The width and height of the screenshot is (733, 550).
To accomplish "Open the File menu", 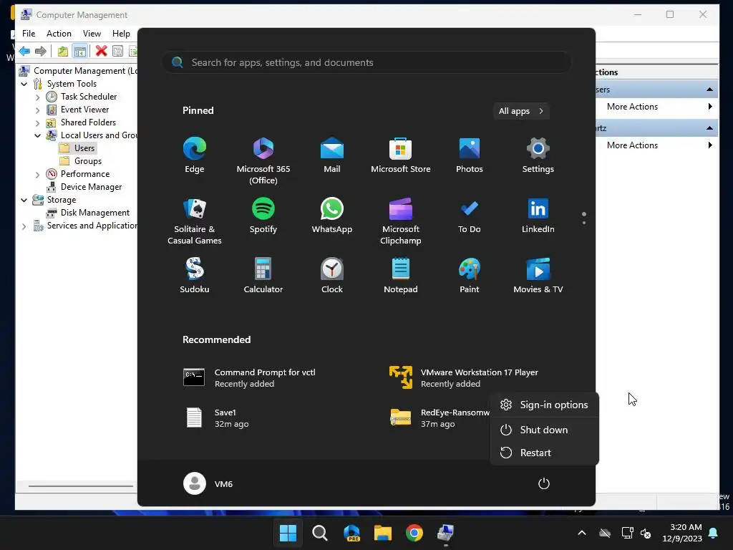I will click(29, 34).
